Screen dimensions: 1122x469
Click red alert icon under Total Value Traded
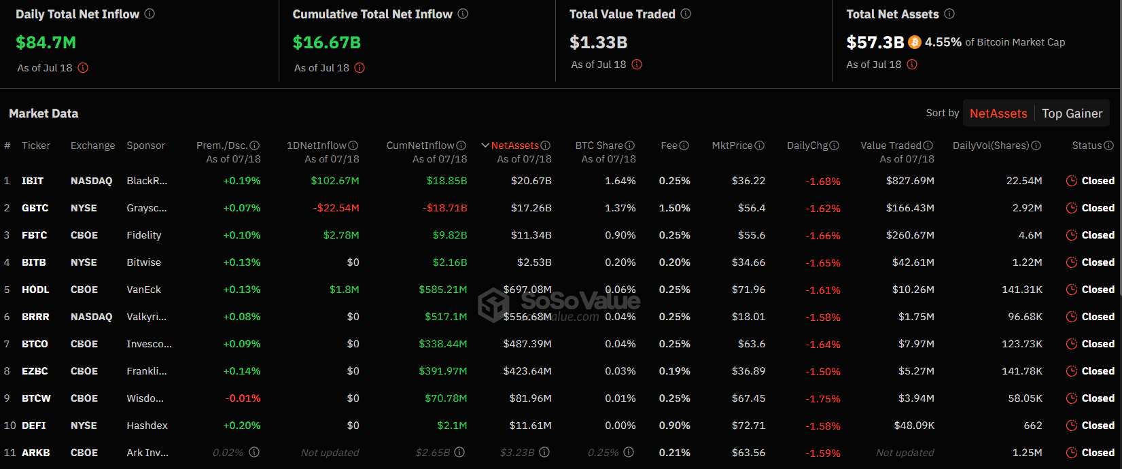point(637,65)
